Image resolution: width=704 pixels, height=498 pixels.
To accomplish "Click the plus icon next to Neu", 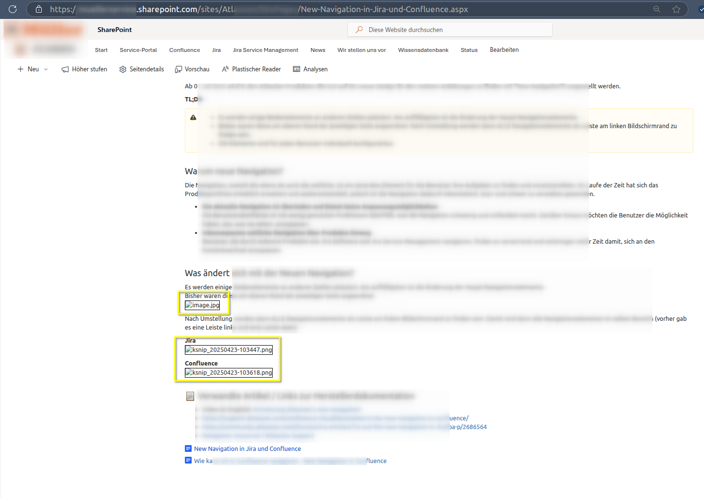I will pos(20,69).
